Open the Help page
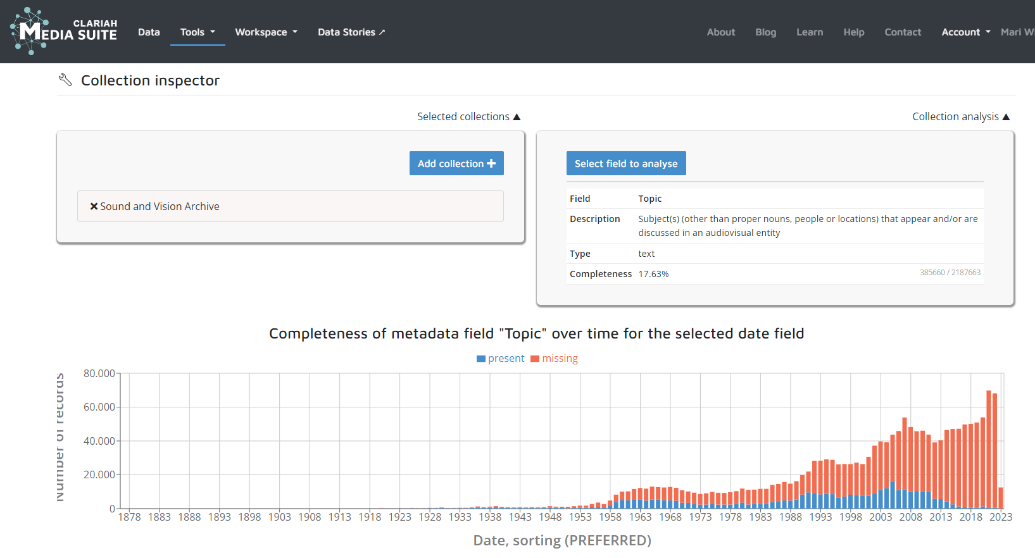 coord(853,32)
